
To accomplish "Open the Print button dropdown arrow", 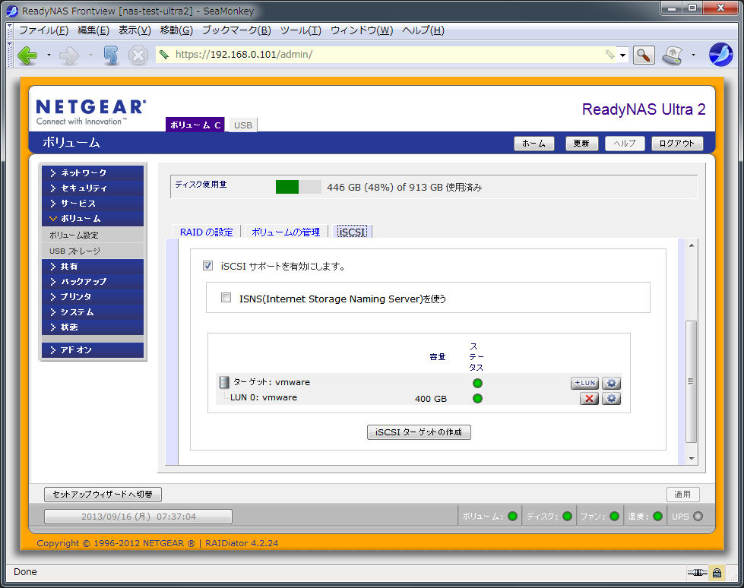I will click(693, 55).
